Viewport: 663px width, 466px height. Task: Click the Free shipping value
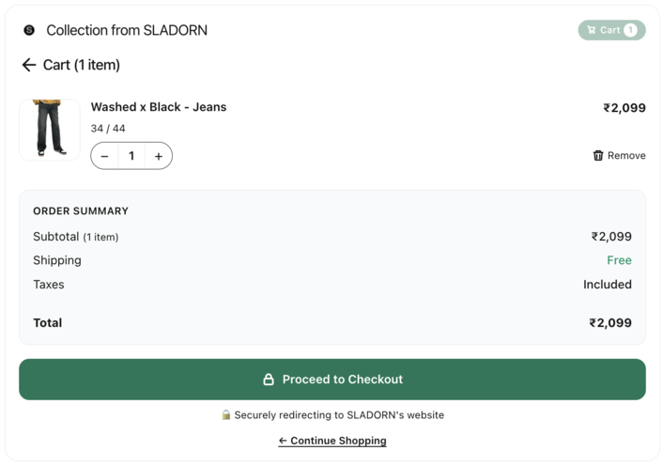pos(619,260)
